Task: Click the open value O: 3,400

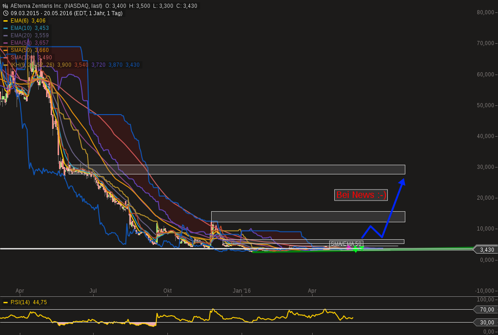Action: click(x=115, y=6)
